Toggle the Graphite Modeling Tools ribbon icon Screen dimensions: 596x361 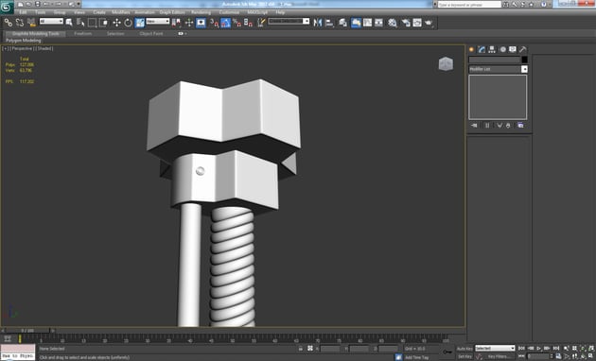pyautogui.click(x=356, y=23)
